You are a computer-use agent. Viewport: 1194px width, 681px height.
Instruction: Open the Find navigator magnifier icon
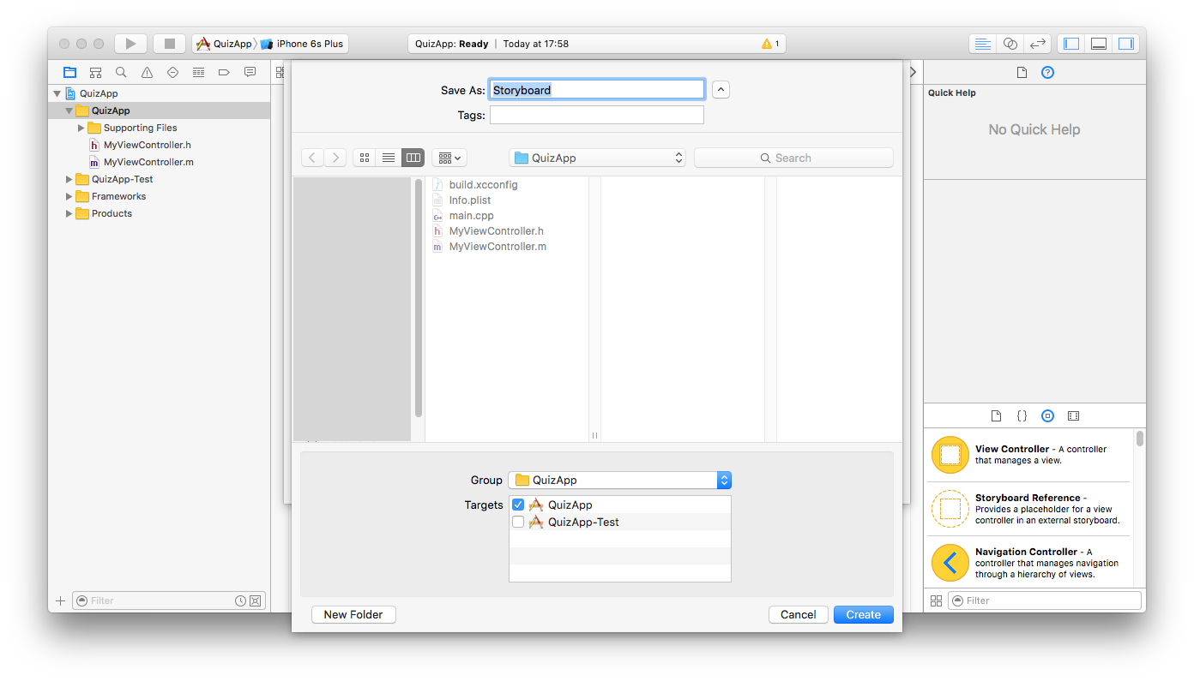click(x=121, y=73)
